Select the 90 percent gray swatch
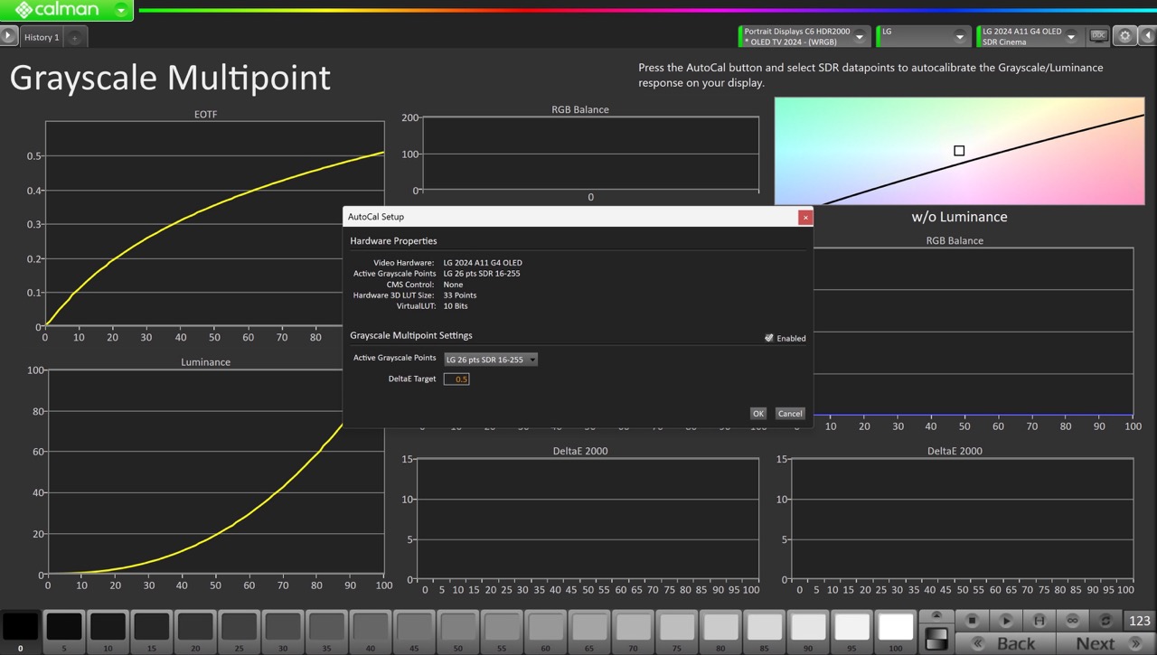The width and height of the screenshot is (1157, 655). (x=808, y=630)
